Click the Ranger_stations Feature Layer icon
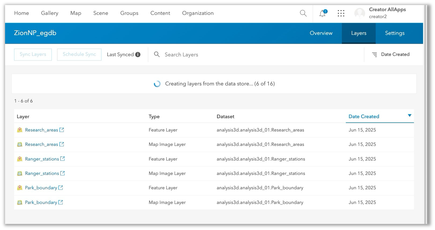 pos(20,159)
